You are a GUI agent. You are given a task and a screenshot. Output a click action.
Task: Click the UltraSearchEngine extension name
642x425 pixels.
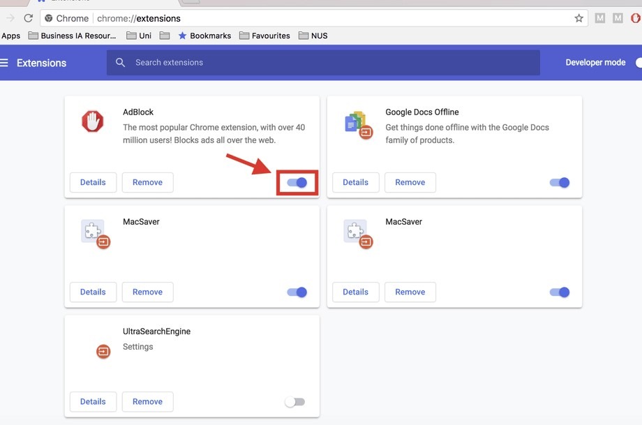point(156,331)
